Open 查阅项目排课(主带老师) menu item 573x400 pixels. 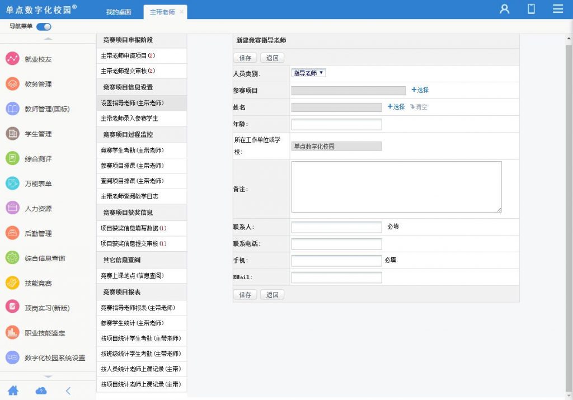click(142, 181)
